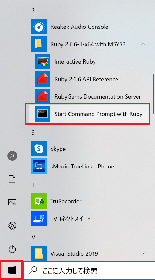Launch Interactive Ruby from its icon

point(42,62)
